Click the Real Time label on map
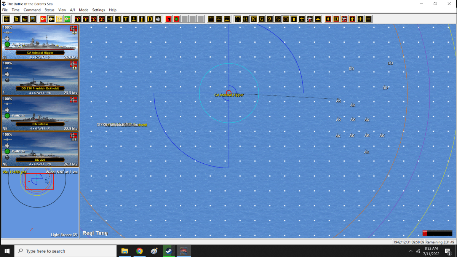The height and width of the screenshot is (257, 457). coord(95,233)
